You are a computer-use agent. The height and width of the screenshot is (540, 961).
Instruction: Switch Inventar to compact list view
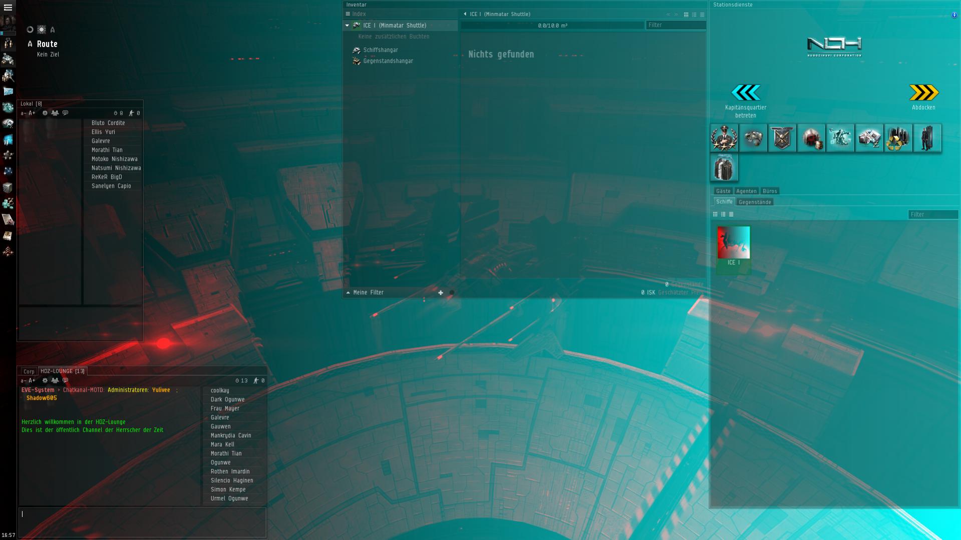tap(702, 15)
